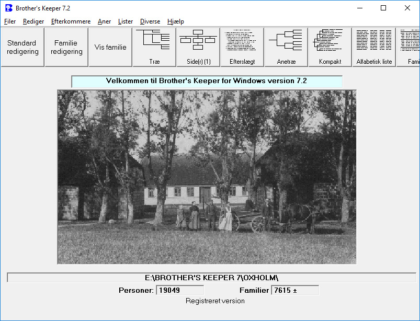420x321 pixels.
Task: Open Standard redigering
Action: [22, 47]
